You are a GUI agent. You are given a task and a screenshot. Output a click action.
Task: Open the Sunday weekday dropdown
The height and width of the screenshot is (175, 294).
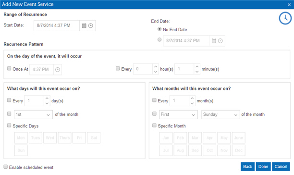pyautogui.click(x=220, y=114)
